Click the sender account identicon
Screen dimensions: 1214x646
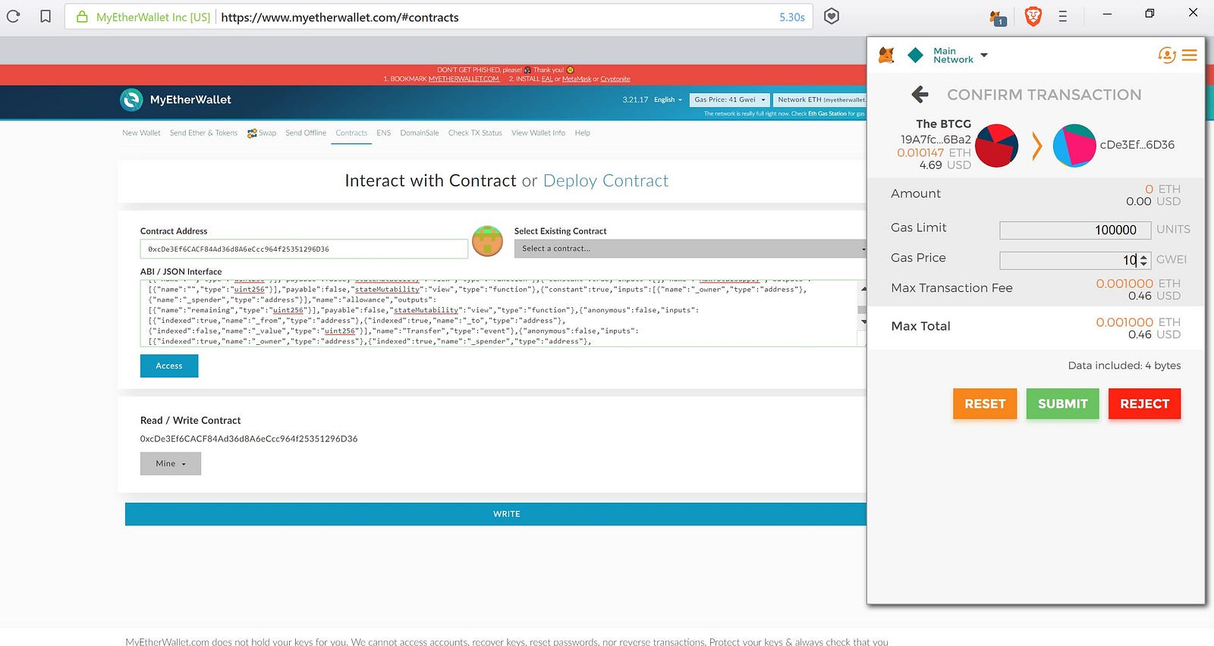coord(996,146)
